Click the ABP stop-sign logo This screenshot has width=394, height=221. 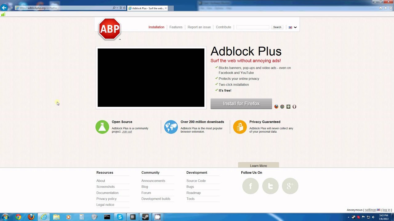pos(109,29)
